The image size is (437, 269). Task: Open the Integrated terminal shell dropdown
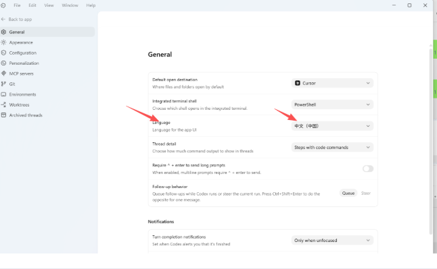click(x=332, y=104)
